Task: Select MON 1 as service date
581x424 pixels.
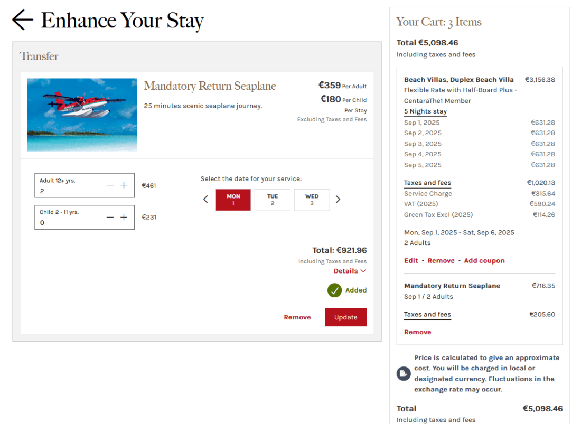Action: [x=233, y=200]
